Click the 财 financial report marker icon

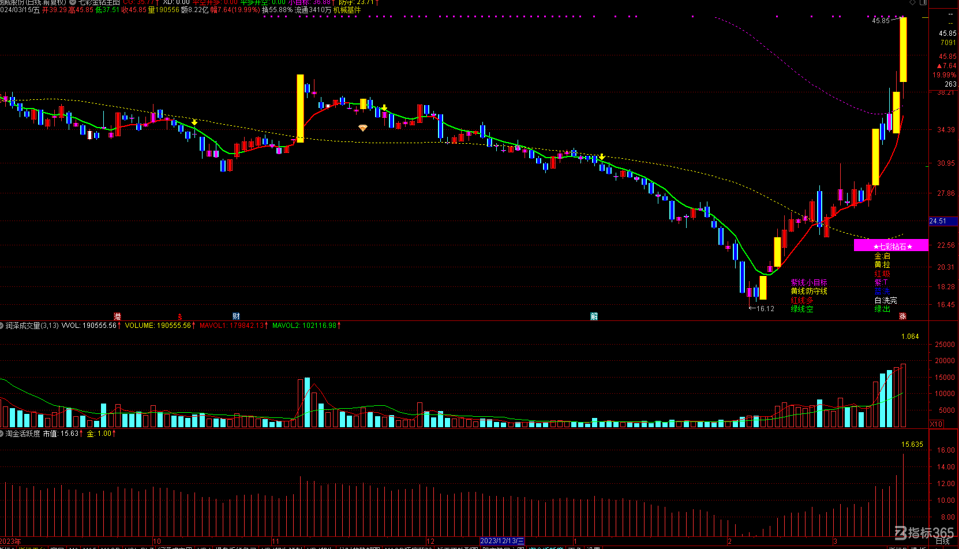pos(236,316)
